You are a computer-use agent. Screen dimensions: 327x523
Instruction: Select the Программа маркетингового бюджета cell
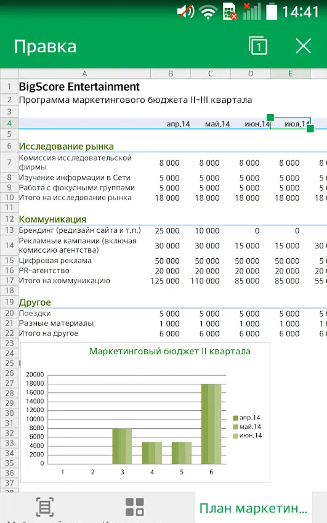tap(135, 100)
